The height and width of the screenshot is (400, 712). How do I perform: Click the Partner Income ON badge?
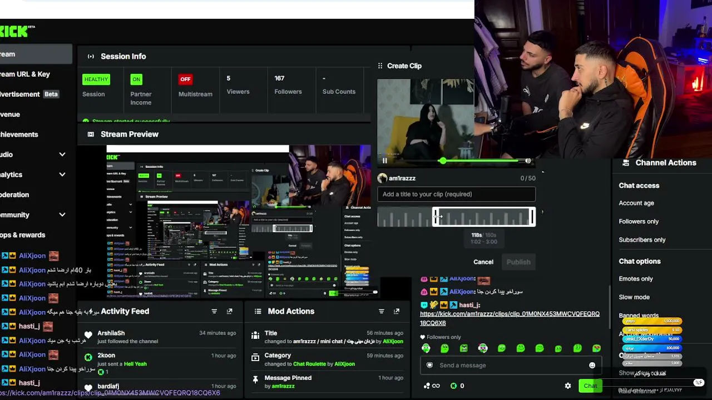(x=136, y=79)
